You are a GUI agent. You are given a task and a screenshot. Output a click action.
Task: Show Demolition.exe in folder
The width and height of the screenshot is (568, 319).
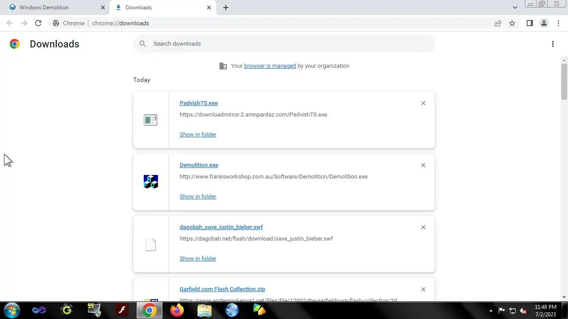coord(198,196)
